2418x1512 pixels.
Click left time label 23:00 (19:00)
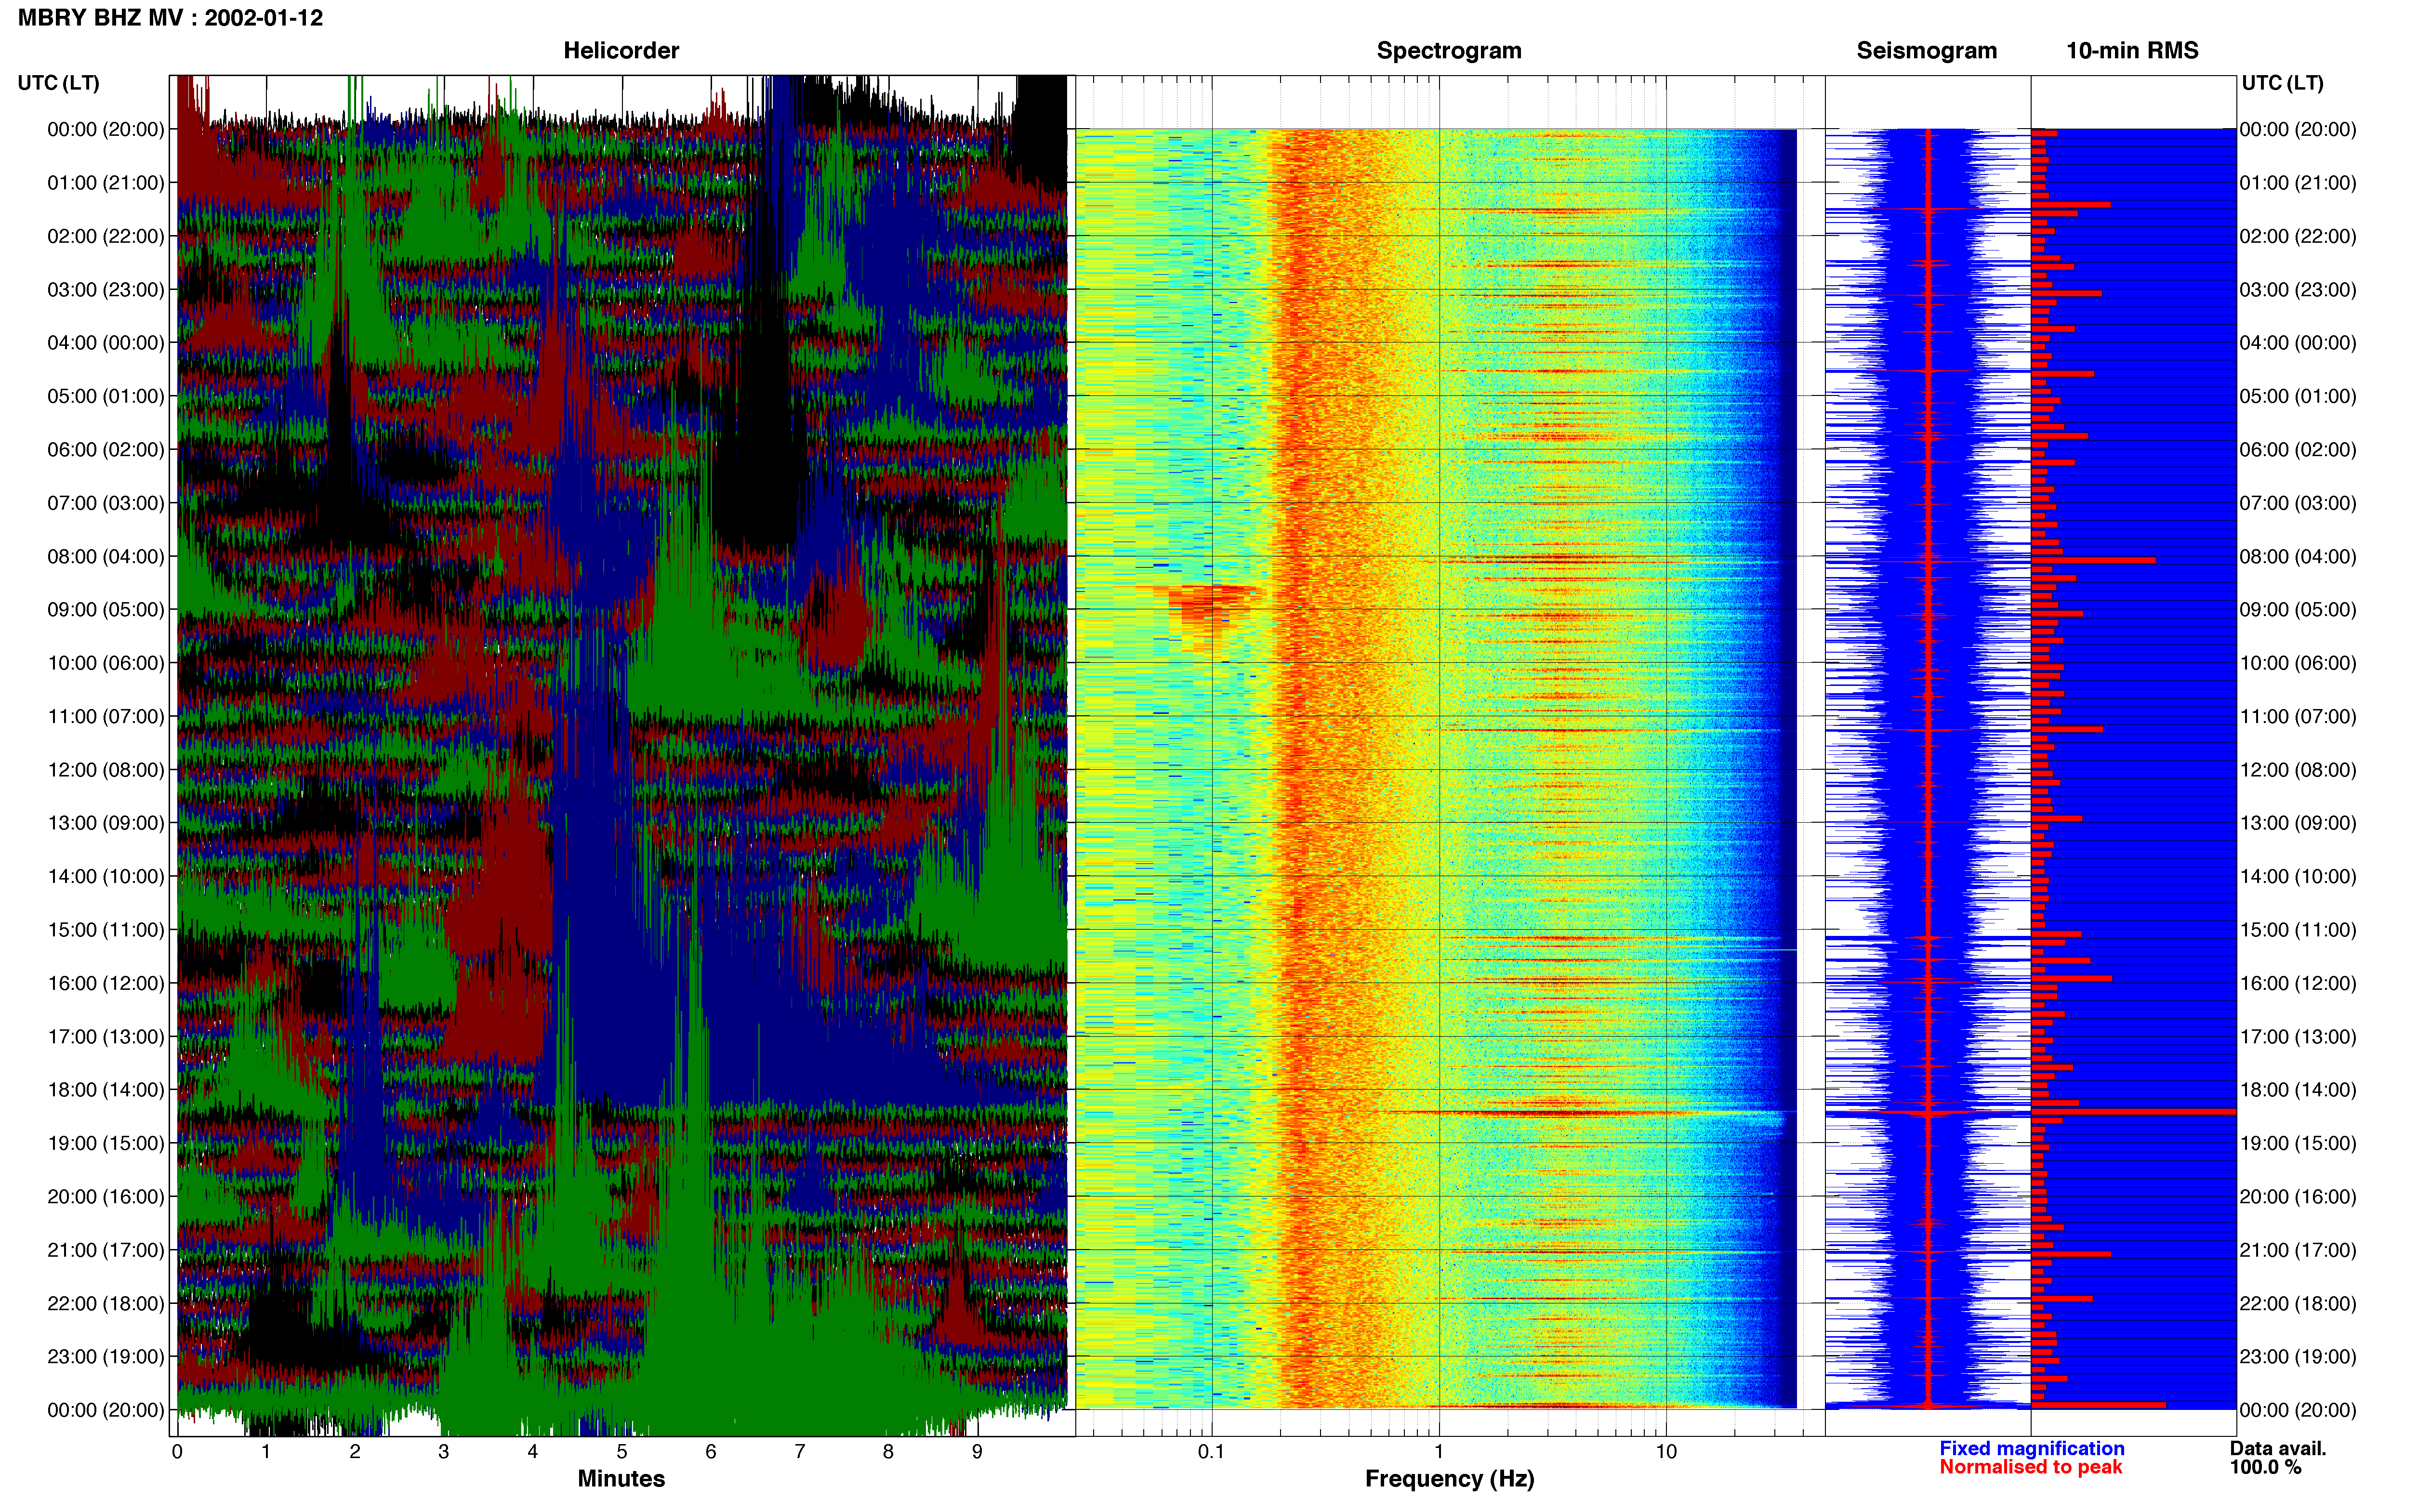coord(106,1356)
